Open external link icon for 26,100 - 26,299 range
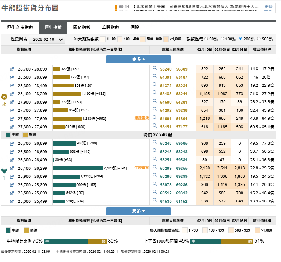 pyautogui.click(x=12, y=168)
